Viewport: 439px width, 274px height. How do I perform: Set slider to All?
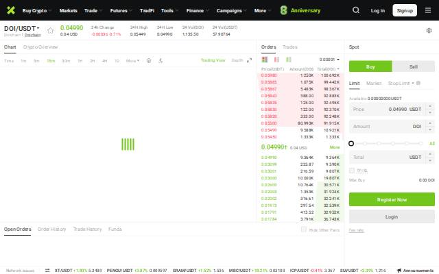pyautogui.click(x=432, y=143)
